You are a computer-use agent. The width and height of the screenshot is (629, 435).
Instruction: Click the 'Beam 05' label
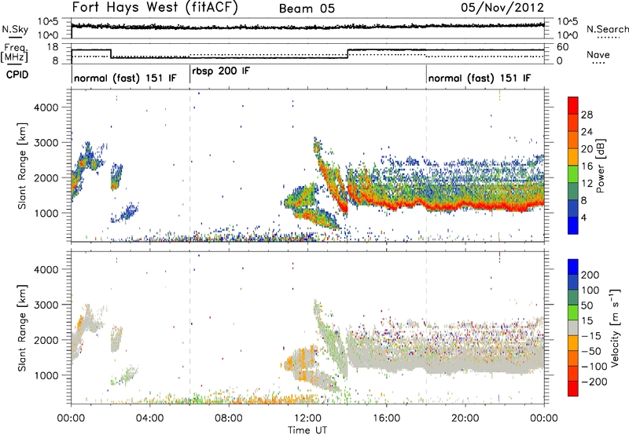tap(307, 9)
